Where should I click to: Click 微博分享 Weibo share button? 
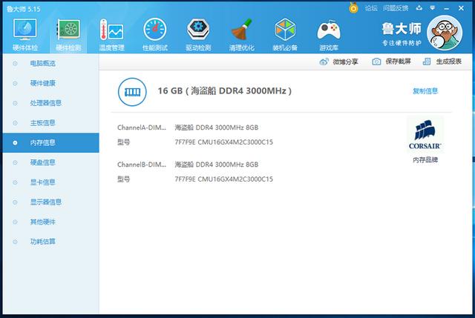click(338, 62)
